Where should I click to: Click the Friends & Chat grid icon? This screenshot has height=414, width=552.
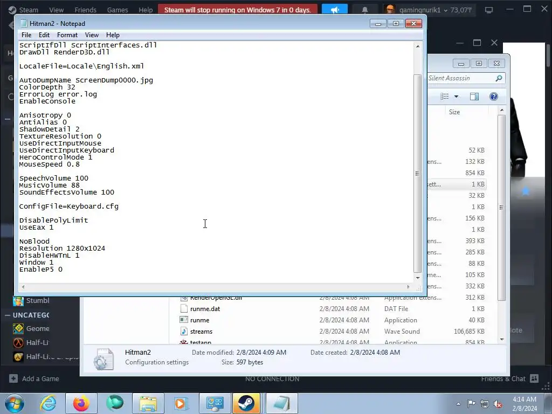point(534,378)
